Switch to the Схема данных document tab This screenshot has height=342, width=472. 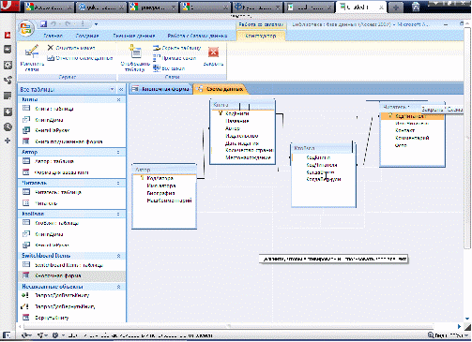(x=221, y=89)
